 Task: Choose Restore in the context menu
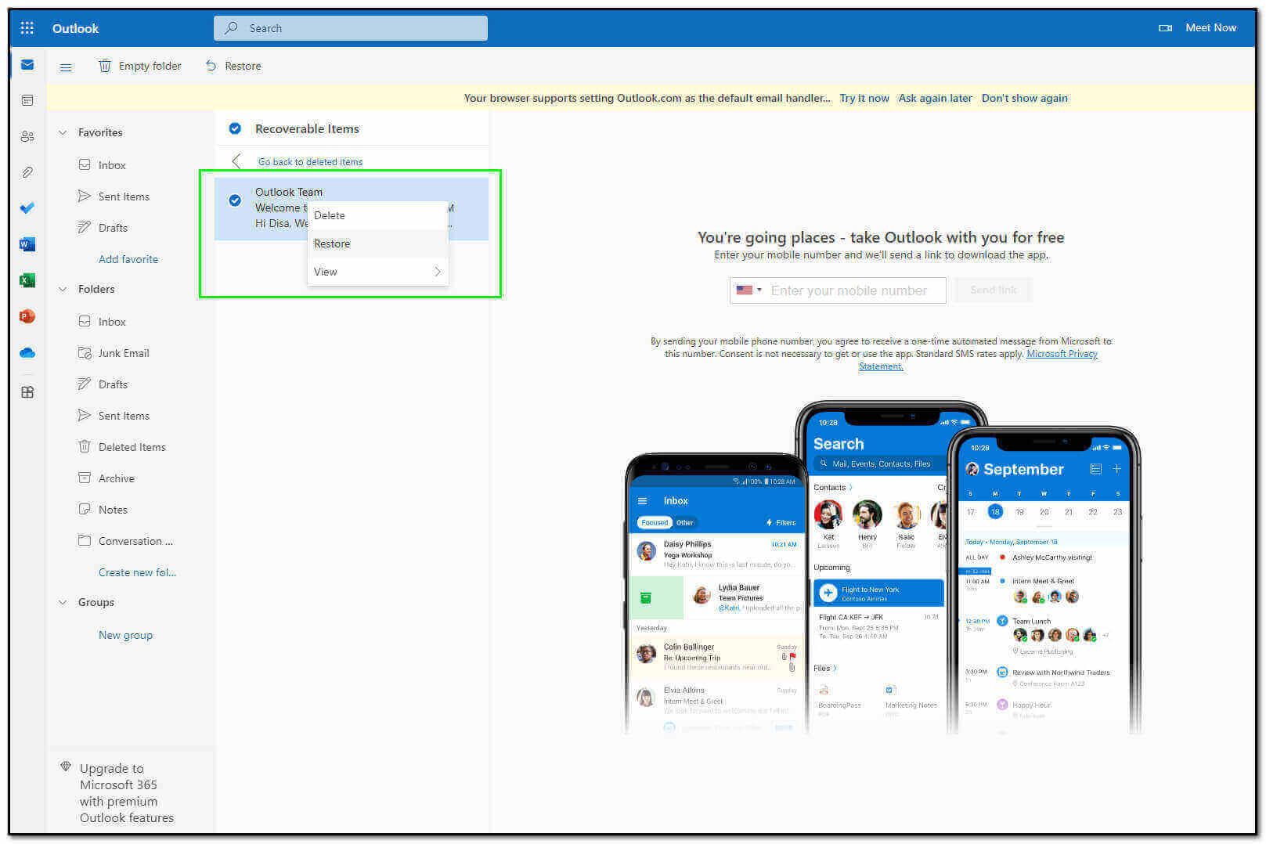[x=332, y=243]
